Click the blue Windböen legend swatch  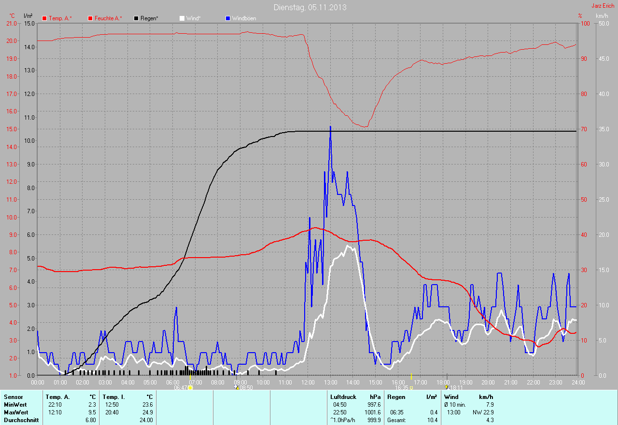[x=228, y=18]
